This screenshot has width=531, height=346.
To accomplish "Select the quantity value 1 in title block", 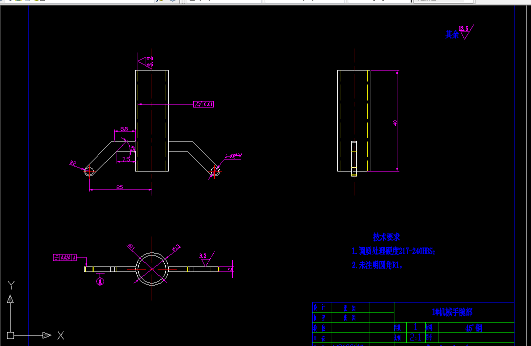I will point(415,327).
